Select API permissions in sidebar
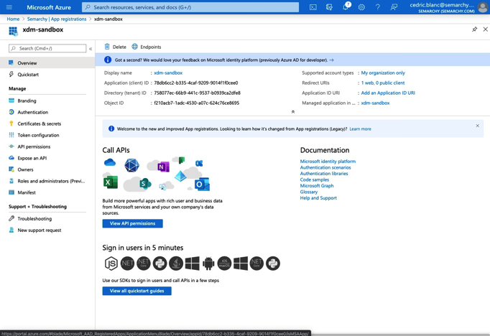Viewport: 490px width, 336px height. coord(34,146)
